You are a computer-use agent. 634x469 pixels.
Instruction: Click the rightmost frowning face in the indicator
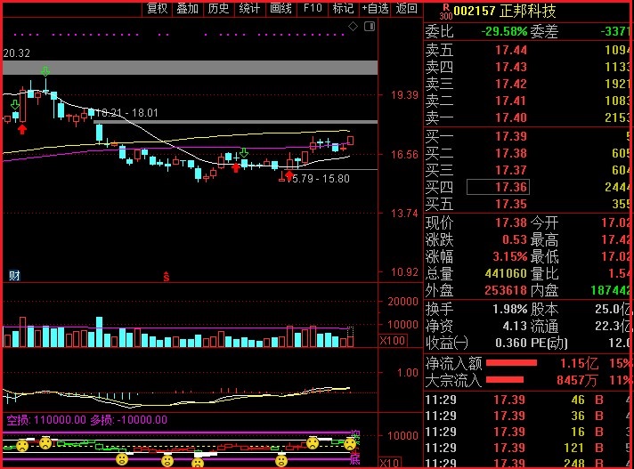pyautogui.click(x=351, y=442)
